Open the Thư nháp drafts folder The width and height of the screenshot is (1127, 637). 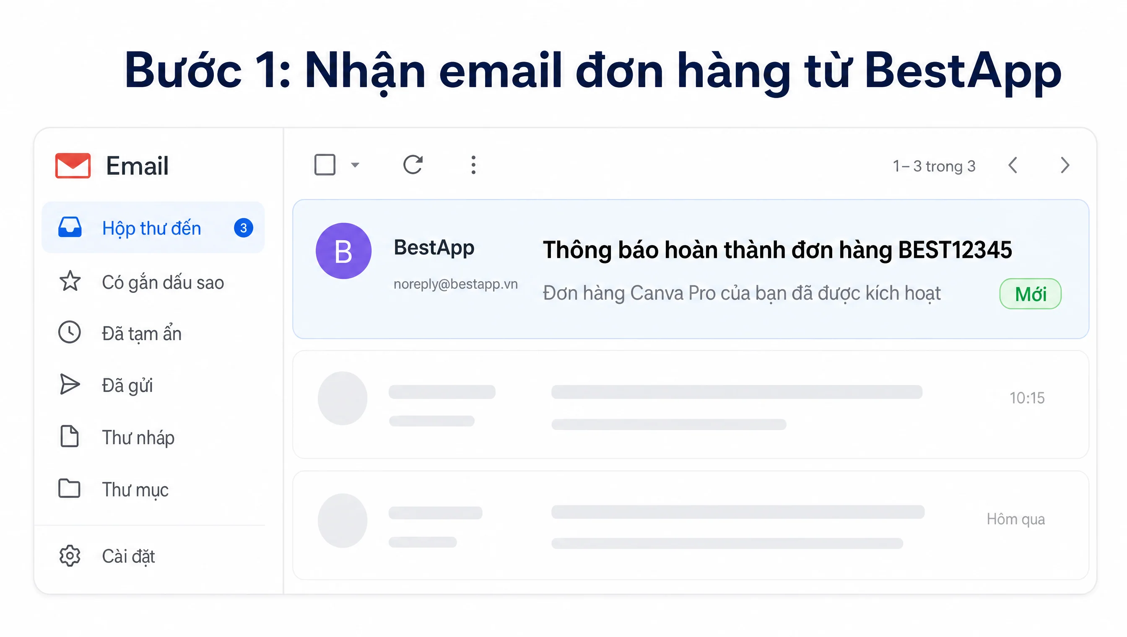pyautogui.click(x=153, y=437)
